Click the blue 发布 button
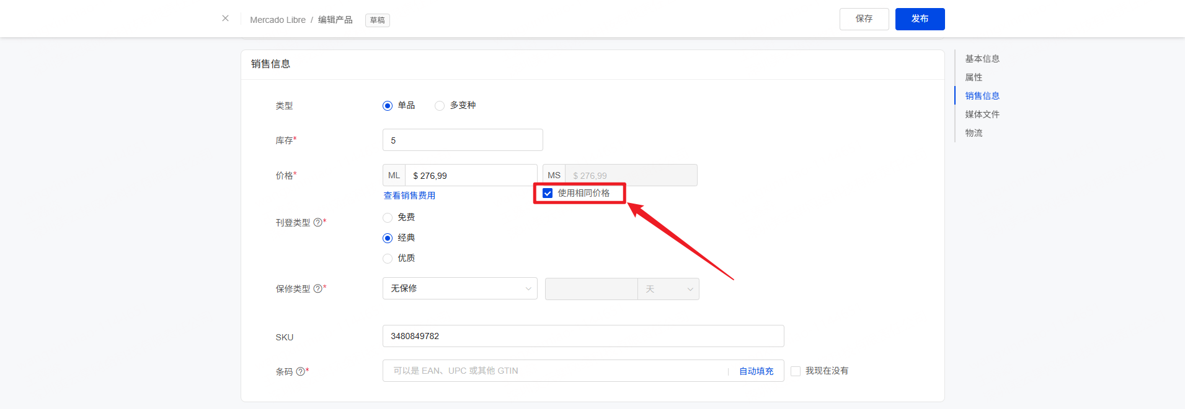This screenshot has height=409, width=1185. (x=920, y=19)
